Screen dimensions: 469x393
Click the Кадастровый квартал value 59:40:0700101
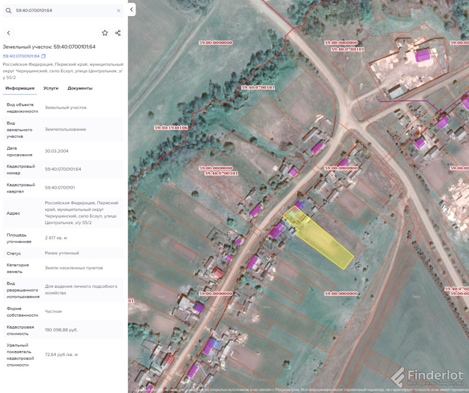(60, 188)
